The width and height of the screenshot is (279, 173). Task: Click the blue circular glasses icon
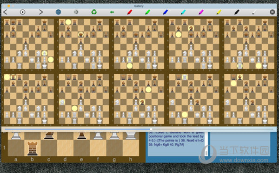pyautogui.click(x=59, y=12)
